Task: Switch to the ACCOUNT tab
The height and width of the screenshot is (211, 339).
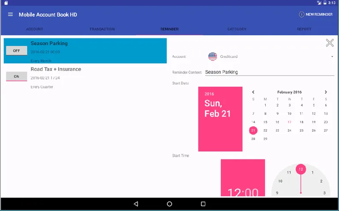Action: (34, 29)
